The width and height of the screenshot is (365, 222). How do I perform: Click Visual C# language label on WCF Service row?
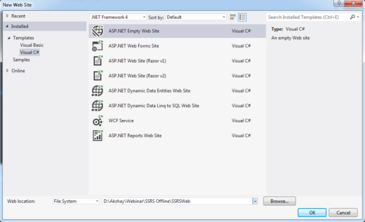[241, 120]
